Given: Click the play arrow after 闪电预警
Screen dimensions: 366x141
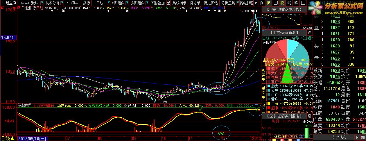Looking at the screenshot, I should (256, 3).
